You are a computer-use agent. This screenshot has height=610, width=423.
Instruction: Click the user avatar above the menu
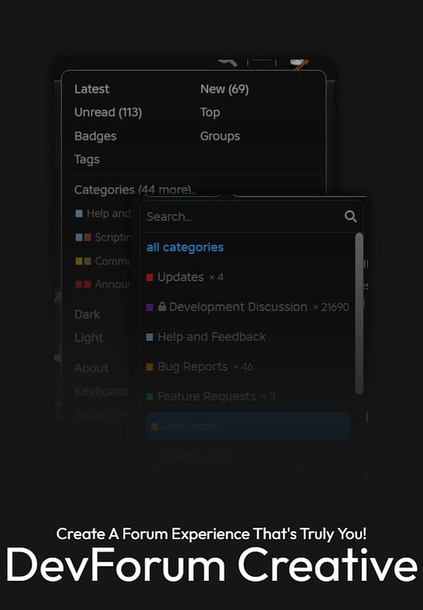click(x=299, y=63)
